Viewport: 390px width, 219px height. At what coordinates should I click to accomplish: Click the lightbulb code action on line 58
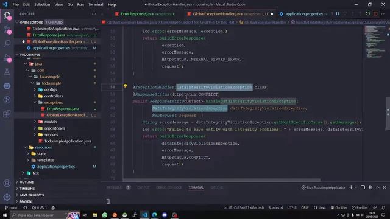point(126,86)
